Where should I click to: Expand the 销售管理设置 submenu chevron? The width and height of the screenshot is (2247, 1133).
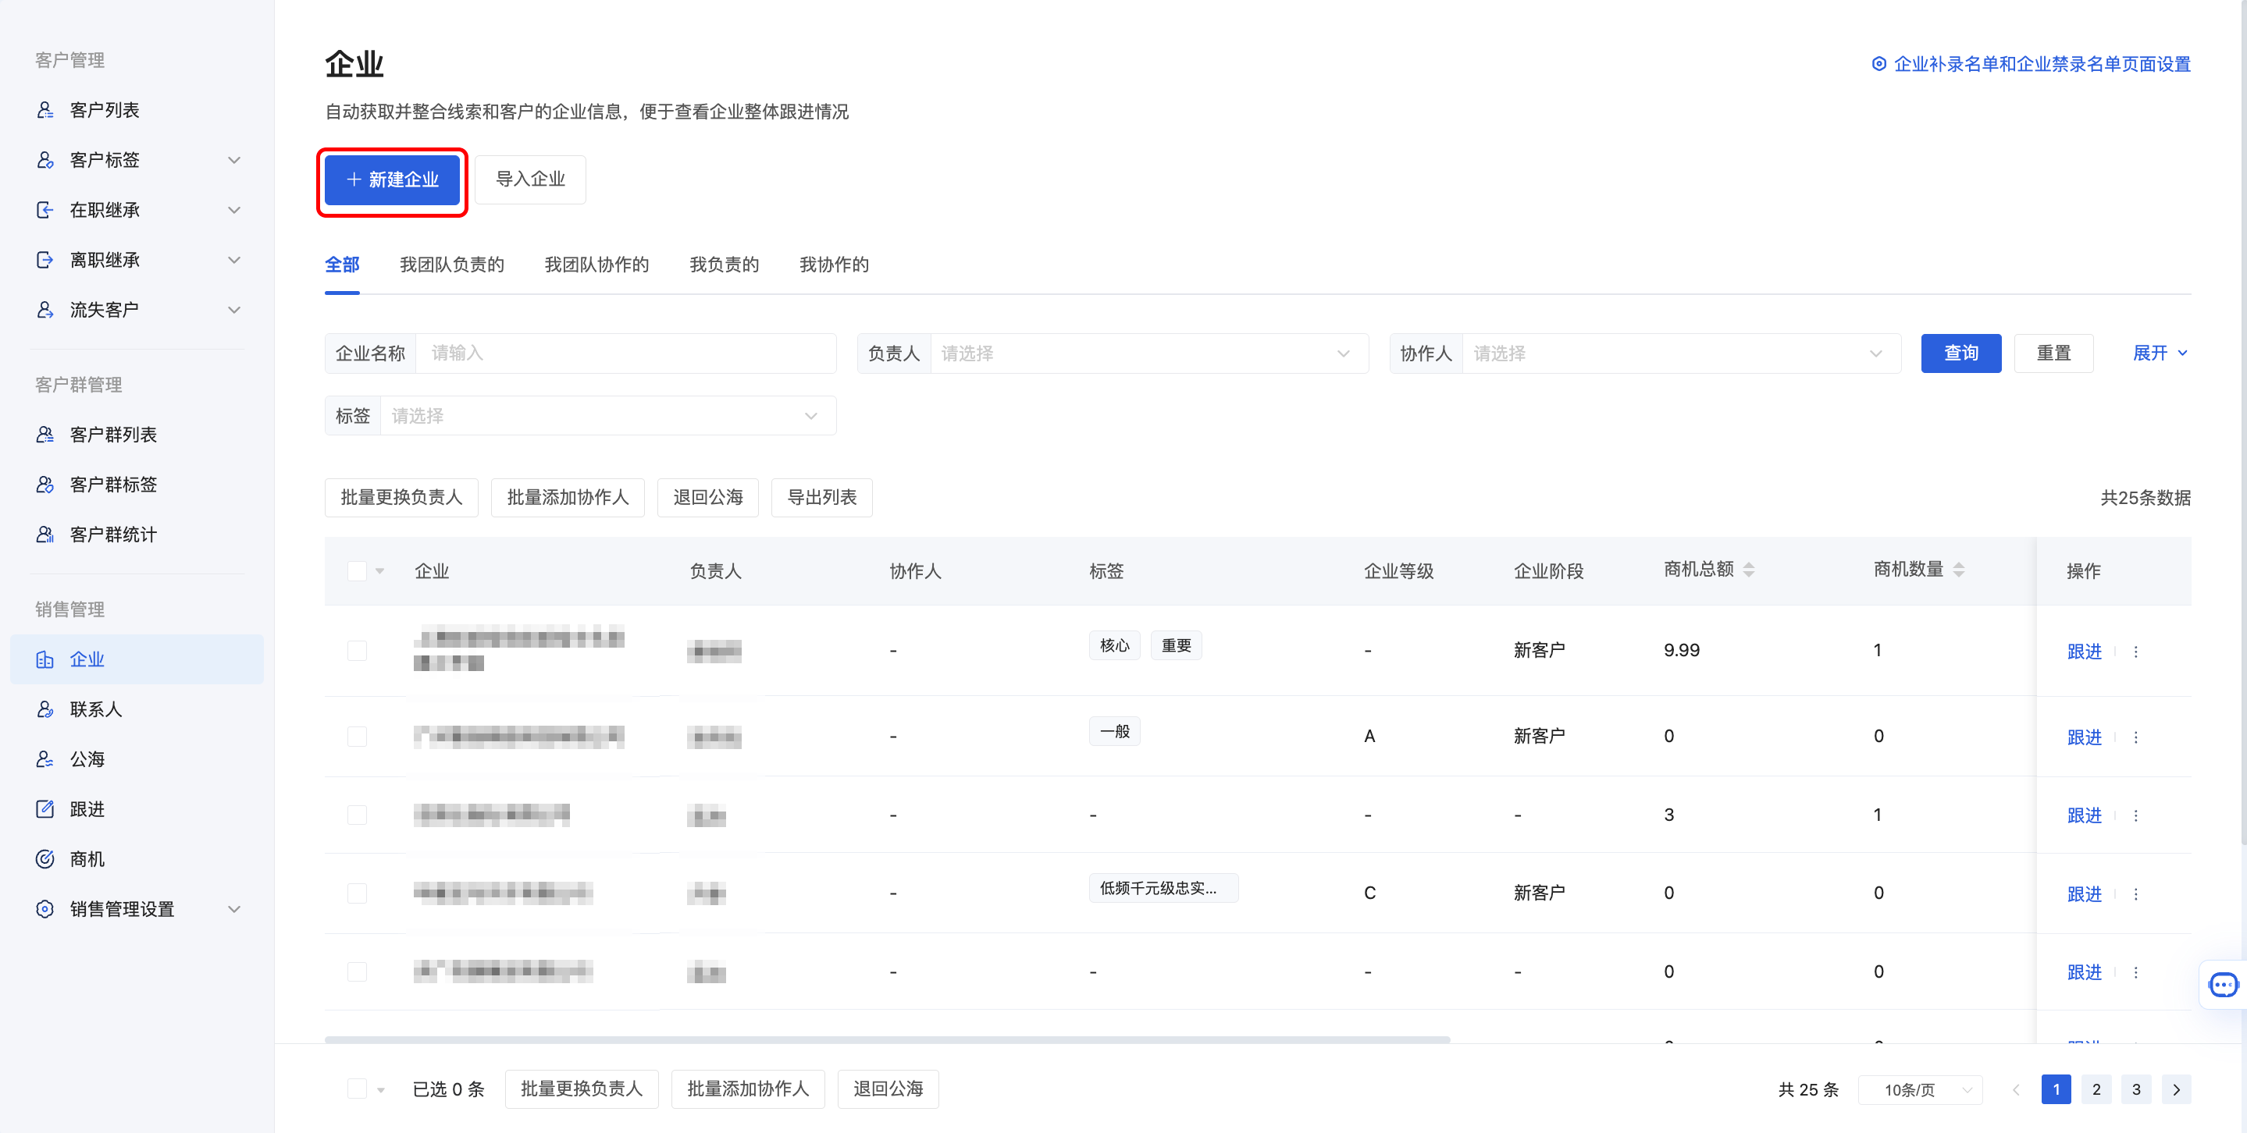point(233,909)
